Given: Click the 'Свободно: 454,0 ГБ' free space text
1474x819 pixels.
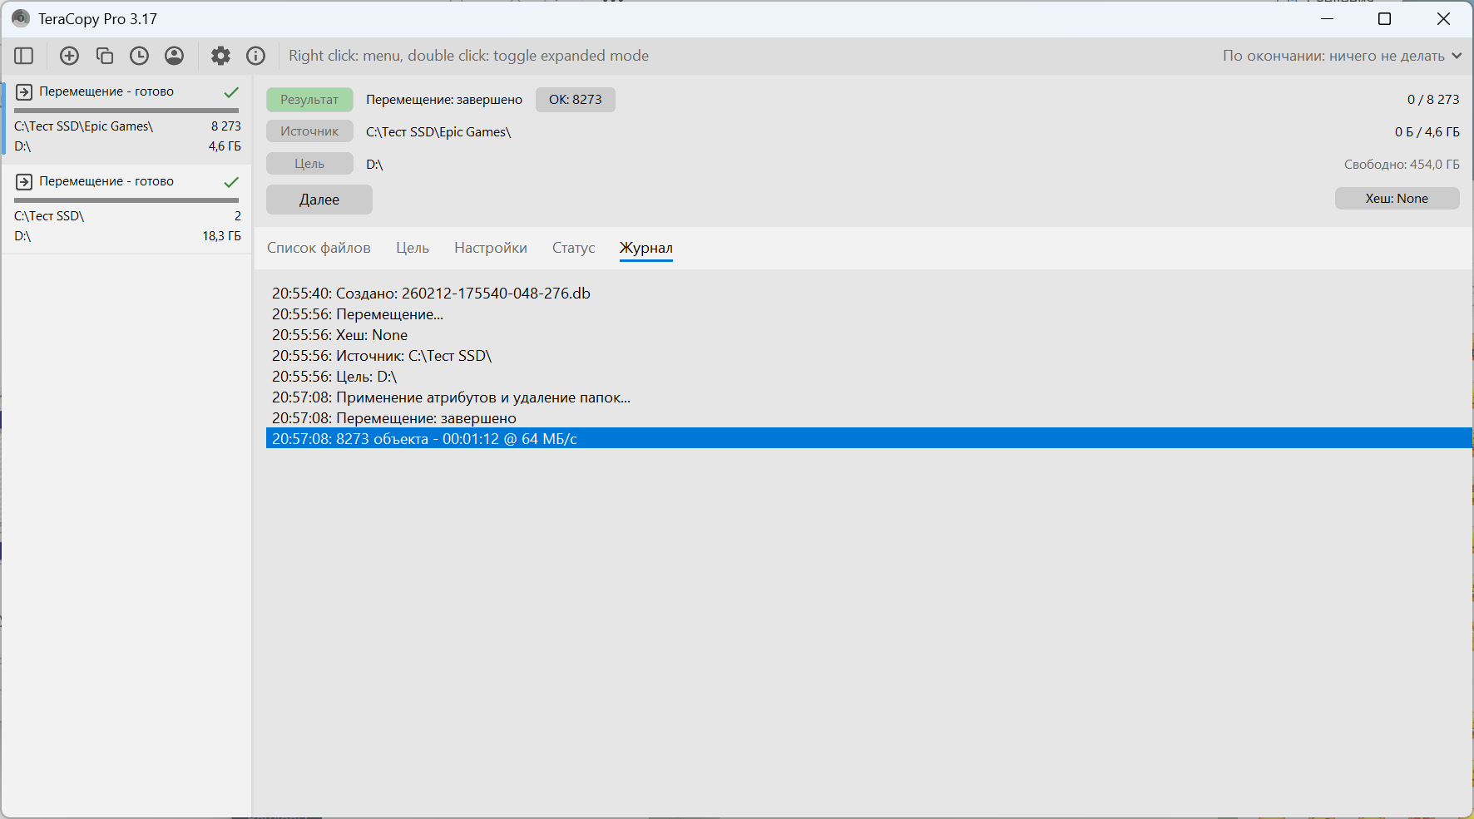Looking at the screenshot, I should pyautogui.click(x=1402, y=165).
